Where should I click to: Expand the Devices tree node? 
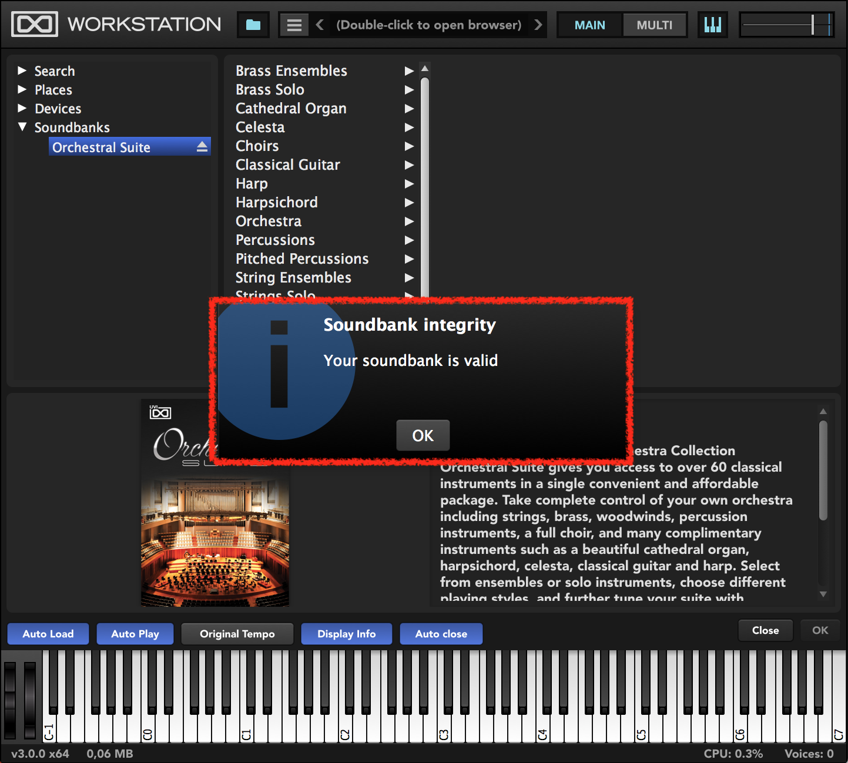tap(22, 108)
